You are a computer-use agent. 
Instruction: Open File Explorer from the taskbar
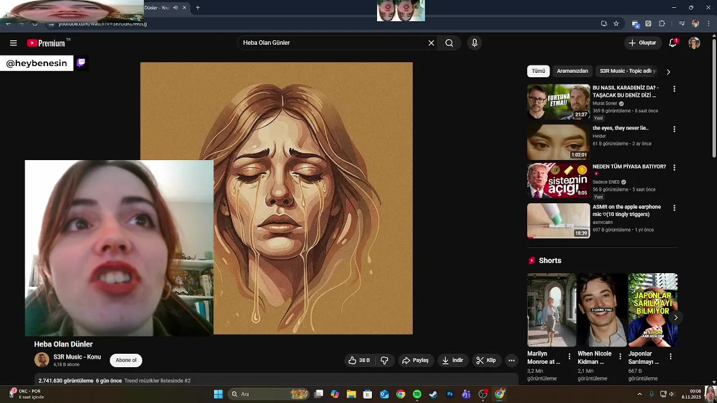(351, 394)
